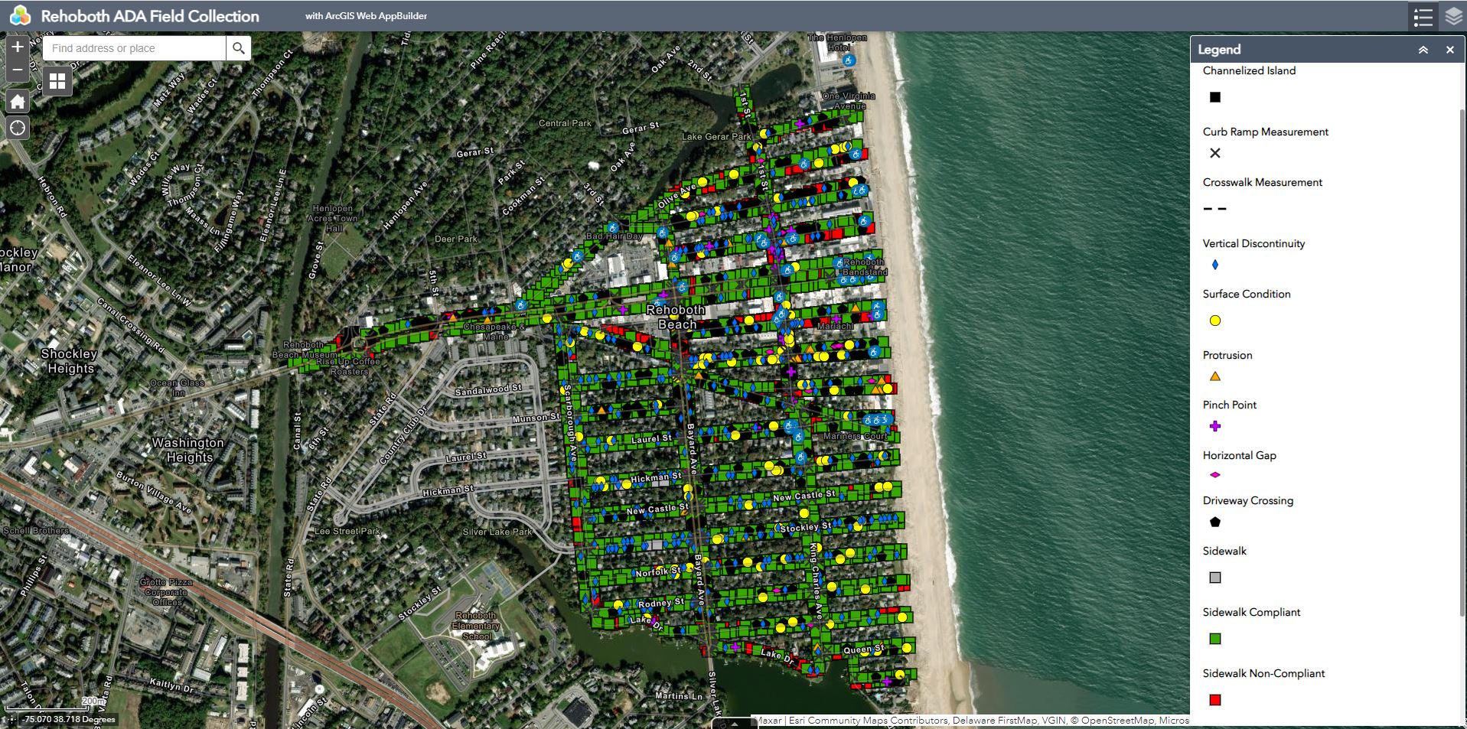Click the Find address or place field
1467x729 pixels.
(x=135, y=48)
